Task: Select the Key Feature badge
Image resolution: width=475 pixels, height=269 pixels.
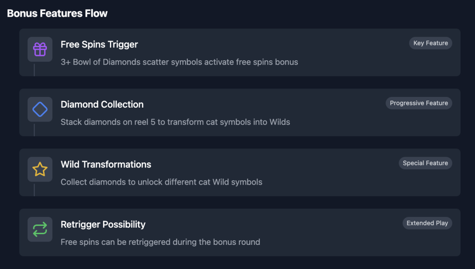Action: pos(430,43)
